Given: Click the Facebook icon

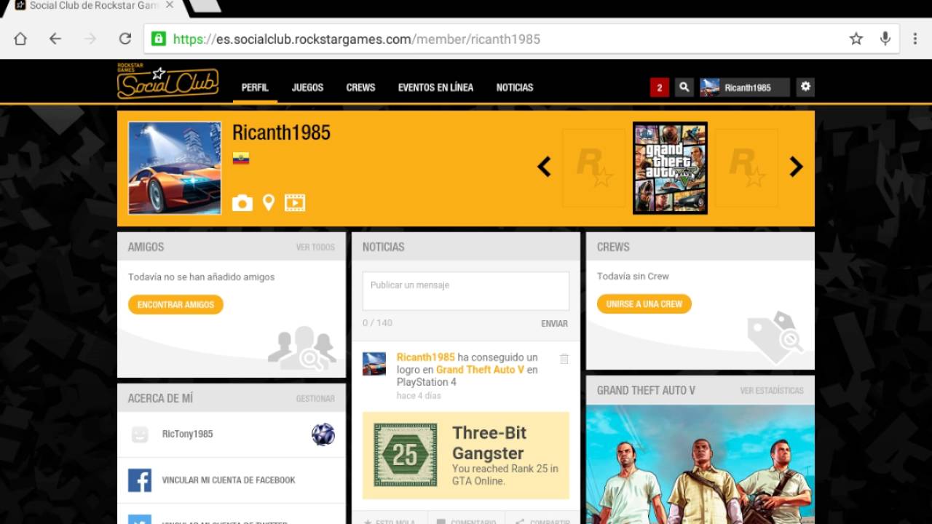Looking at the screenshot, I should 140,480.
